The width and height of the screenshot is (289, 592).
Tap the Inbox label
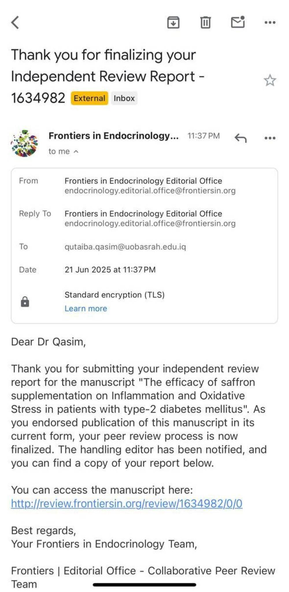124,98
